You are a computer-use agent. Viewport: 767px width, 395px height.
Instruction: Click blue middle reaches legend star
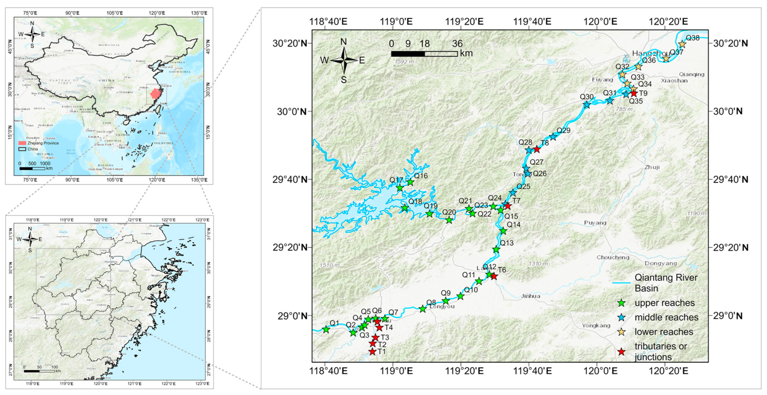pyautogui.click(x=621, y=318)
